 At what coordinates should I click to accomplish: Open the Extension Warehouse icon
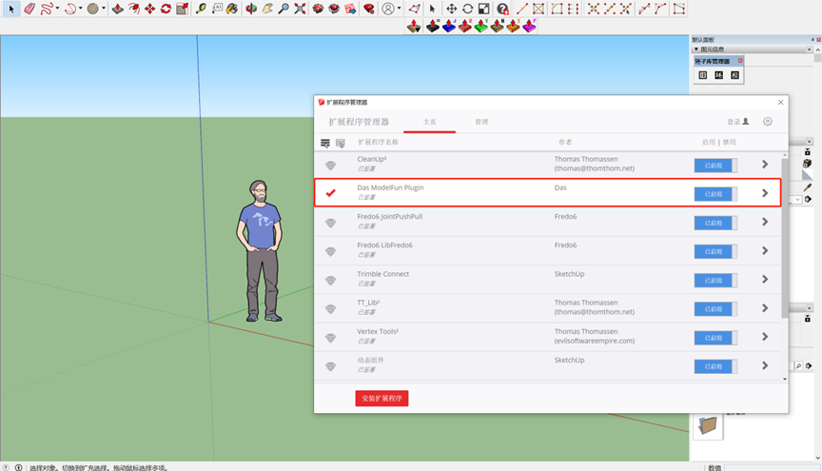coord(334,9)
